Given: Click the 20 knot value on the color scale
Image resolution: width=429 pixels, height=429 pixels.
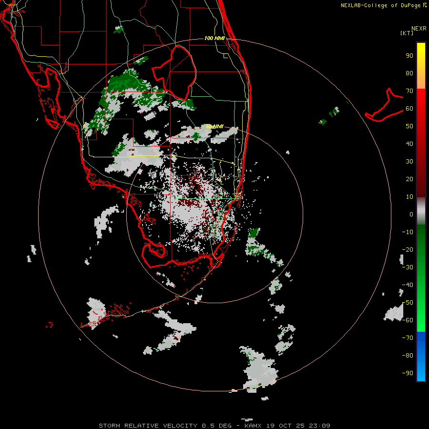Looking at the screenshot, I should click(409, 179).
